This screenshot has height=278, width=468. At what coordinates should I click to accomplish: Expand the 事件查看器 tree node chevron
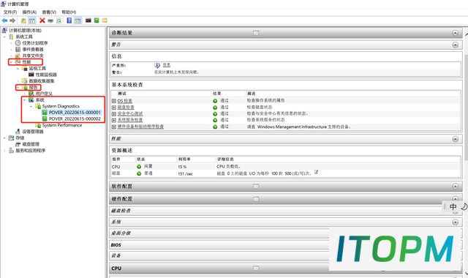coord(12,49)
